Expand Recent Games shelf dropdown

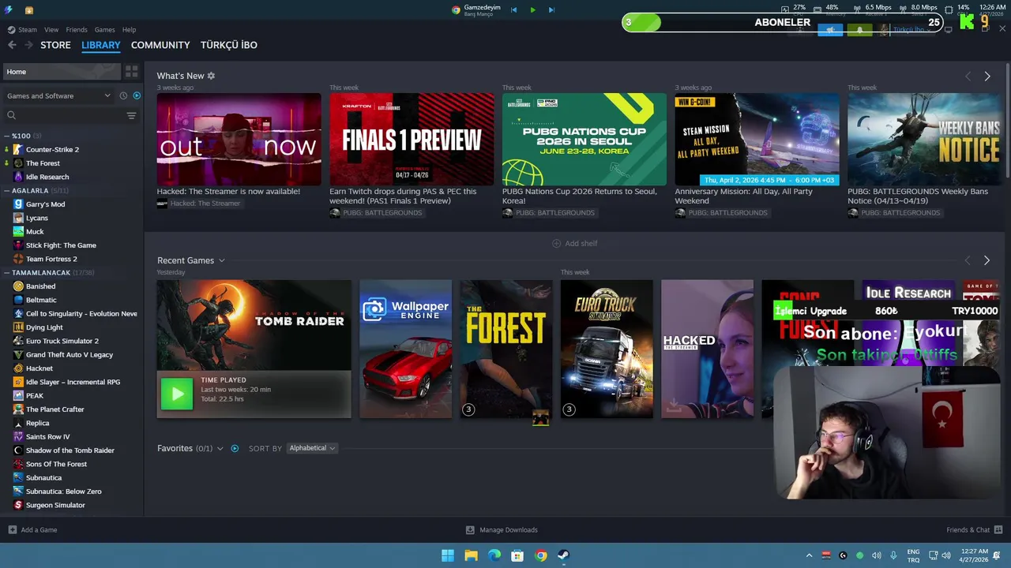[221, 260]
